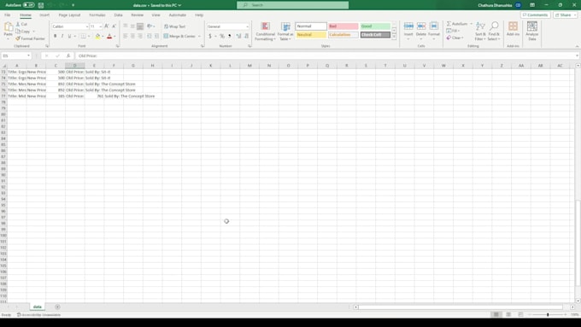Viewport: 581px width, 327px height.
Task: Expand the cell Styles gallery
Action: (x=394, y=37)
